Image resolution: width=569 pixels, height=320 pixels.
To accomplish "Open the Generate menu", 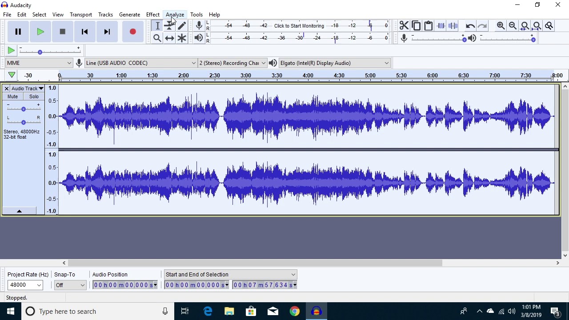I will coord(129,15).
